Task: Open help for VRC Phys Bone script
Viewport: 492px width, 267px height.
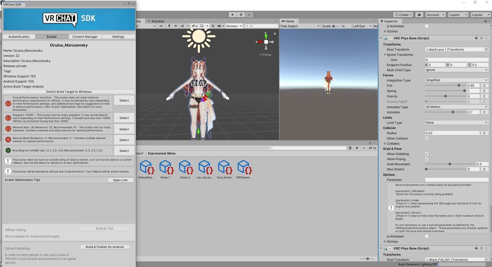Action: [x=476, y=38]
